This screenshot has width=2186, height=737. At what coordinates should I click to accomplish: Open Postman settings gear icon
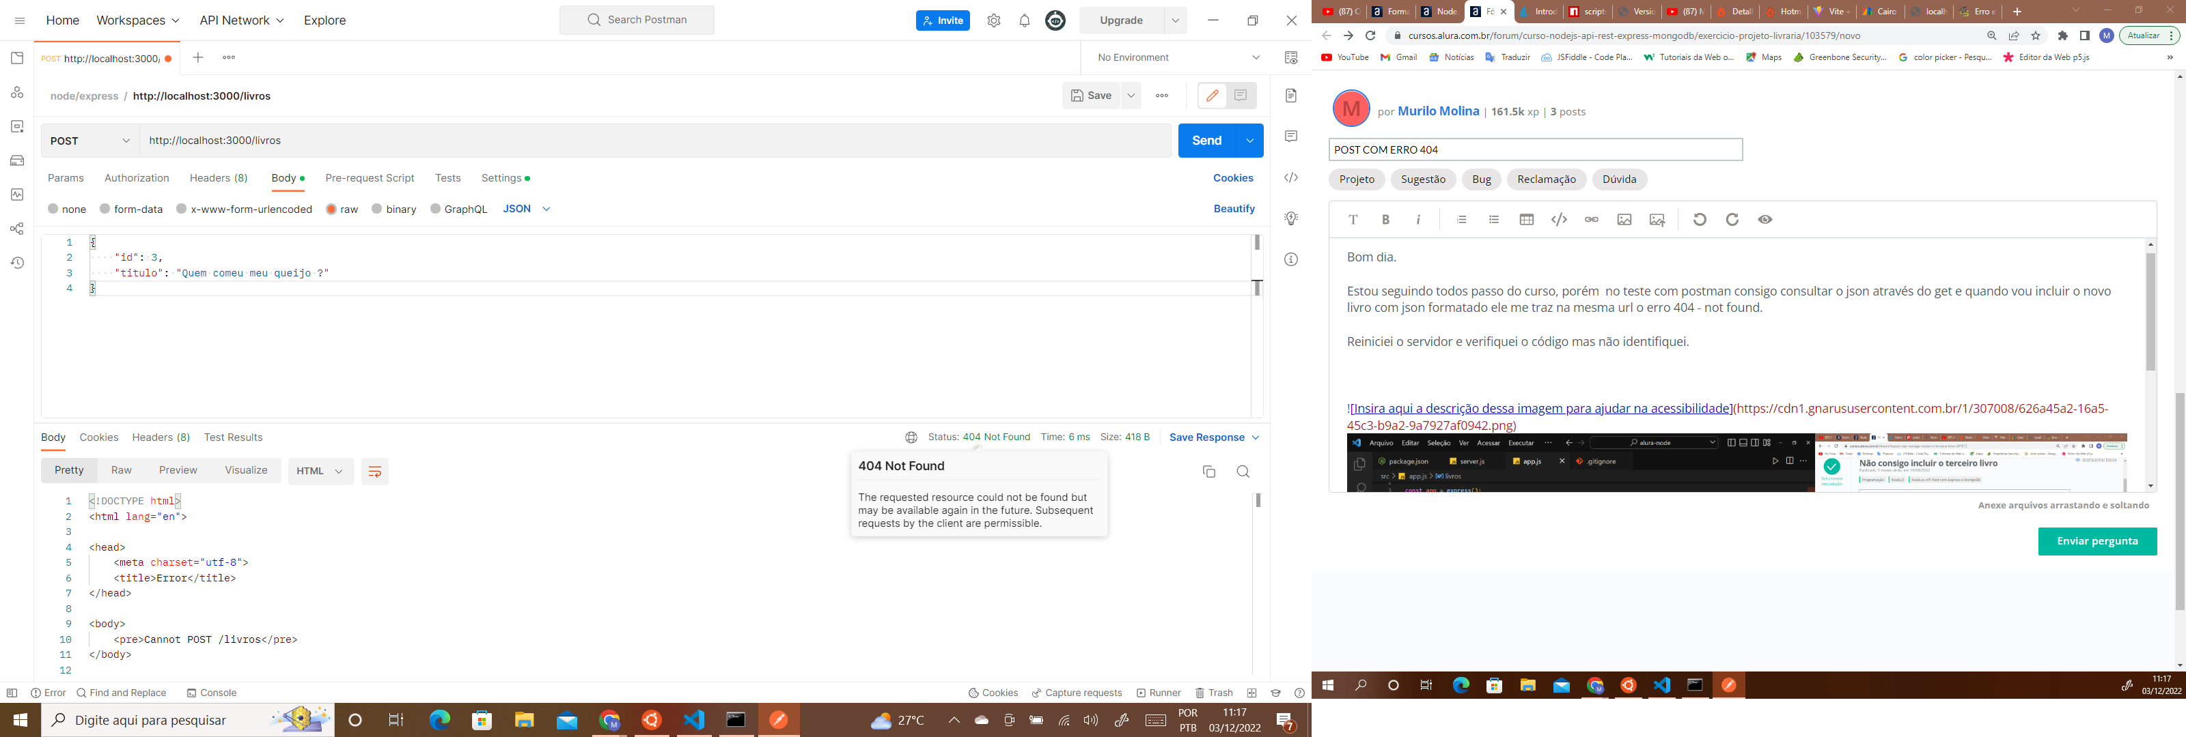994,20
